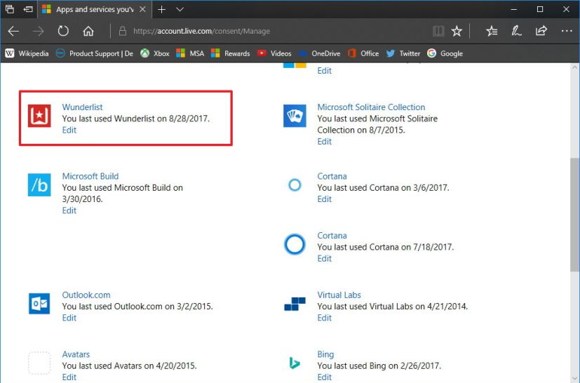Edit Wunderlist permissions
This screenshot has height=383, width=580.
point(69,130)
